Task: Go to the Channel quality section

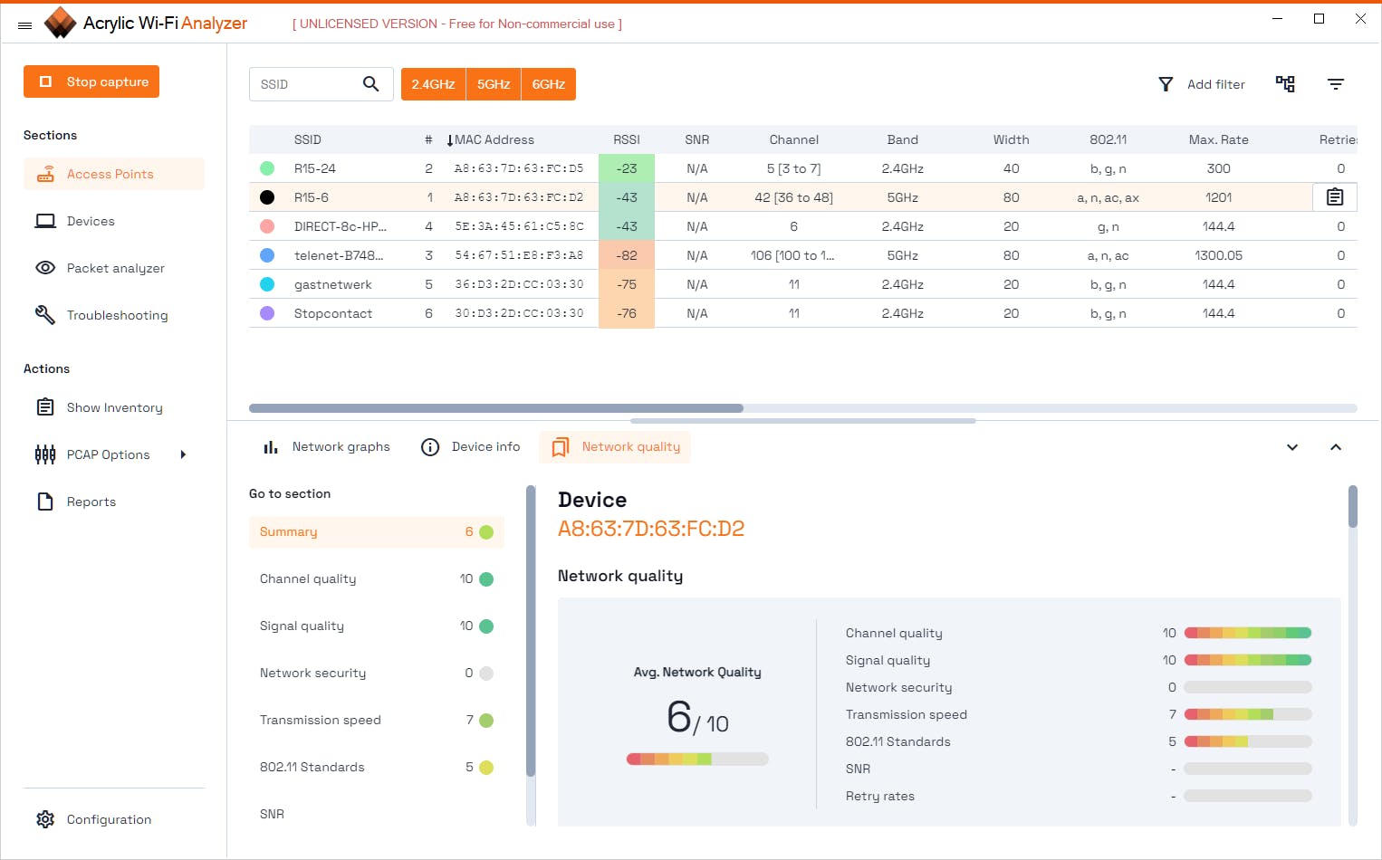Action: click(x=377, y=579)
